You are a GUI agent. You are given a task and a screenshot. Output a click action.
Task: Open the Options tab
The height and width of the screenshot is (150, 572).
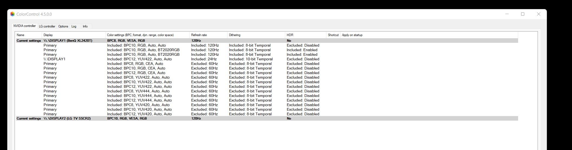click(63, 26)
